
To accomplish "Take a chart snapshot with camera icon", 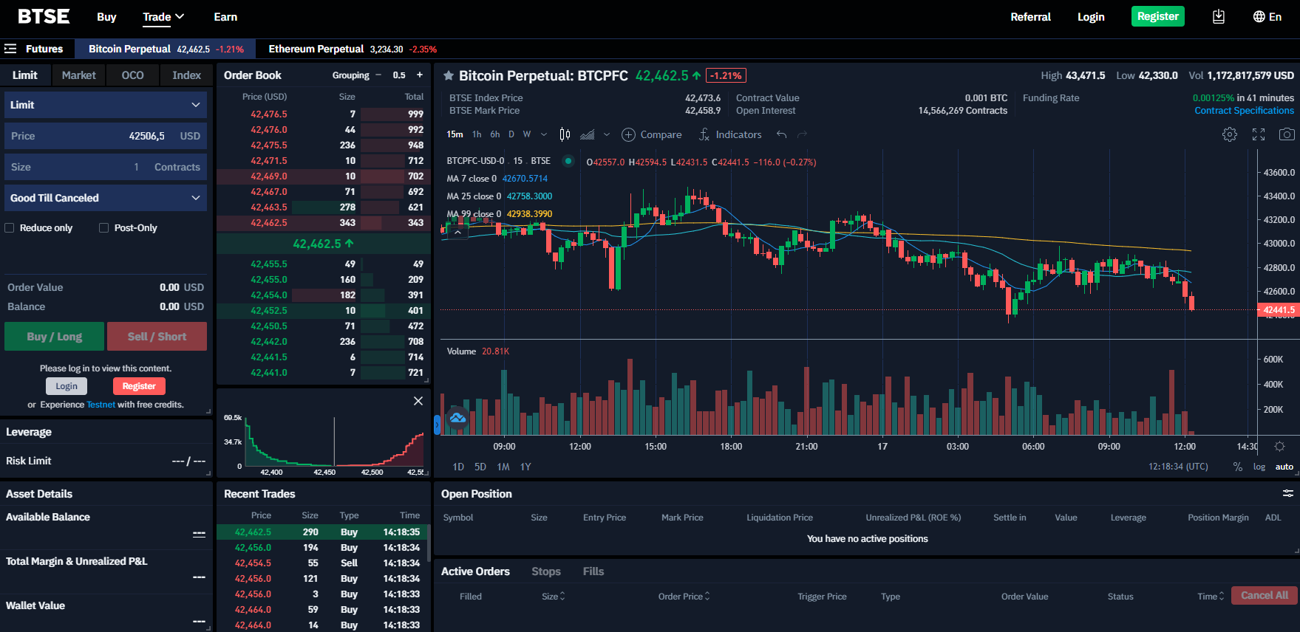I will coord(1286,134).
